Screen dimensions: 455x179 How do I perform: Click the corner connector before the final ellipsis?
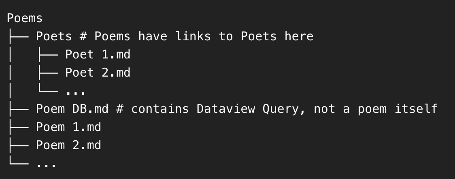(x=18, y=163)
